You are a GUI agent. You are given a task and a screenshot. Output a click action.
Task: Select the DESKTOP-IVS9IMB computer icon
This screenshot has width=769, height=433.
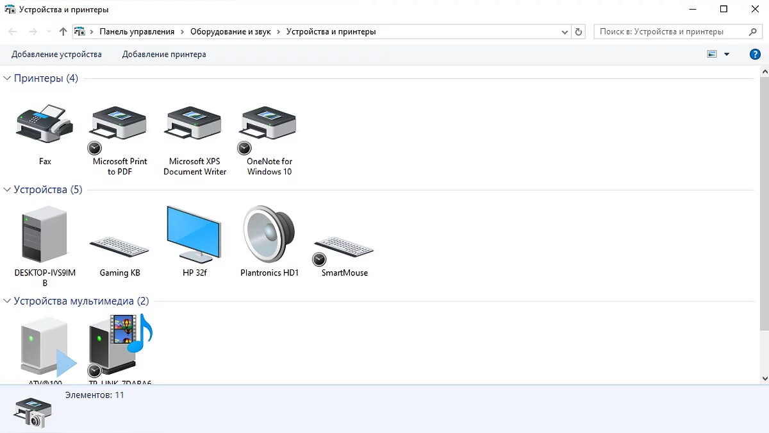coord(44,234)
